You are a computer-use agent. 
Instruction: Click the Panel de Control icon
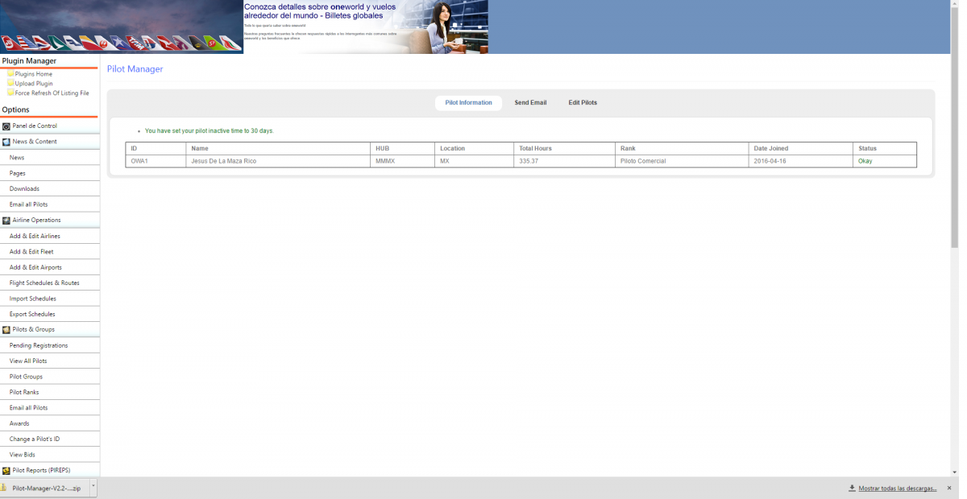point(6,126)
